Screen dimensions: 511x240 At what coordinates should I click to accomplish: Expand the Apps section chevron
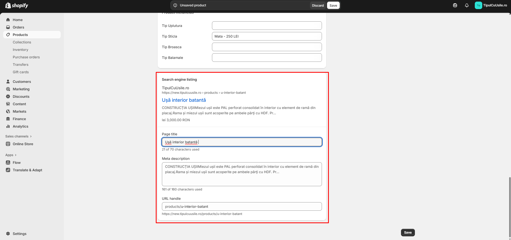[x=16, y=155]
